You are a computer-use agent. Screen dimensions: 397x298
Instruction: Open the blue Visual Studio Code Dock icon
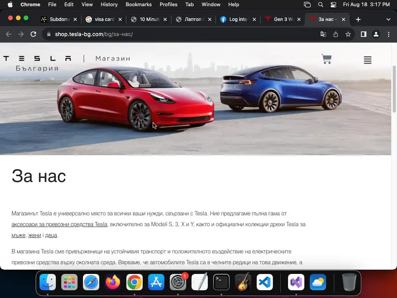click(265, 282)
